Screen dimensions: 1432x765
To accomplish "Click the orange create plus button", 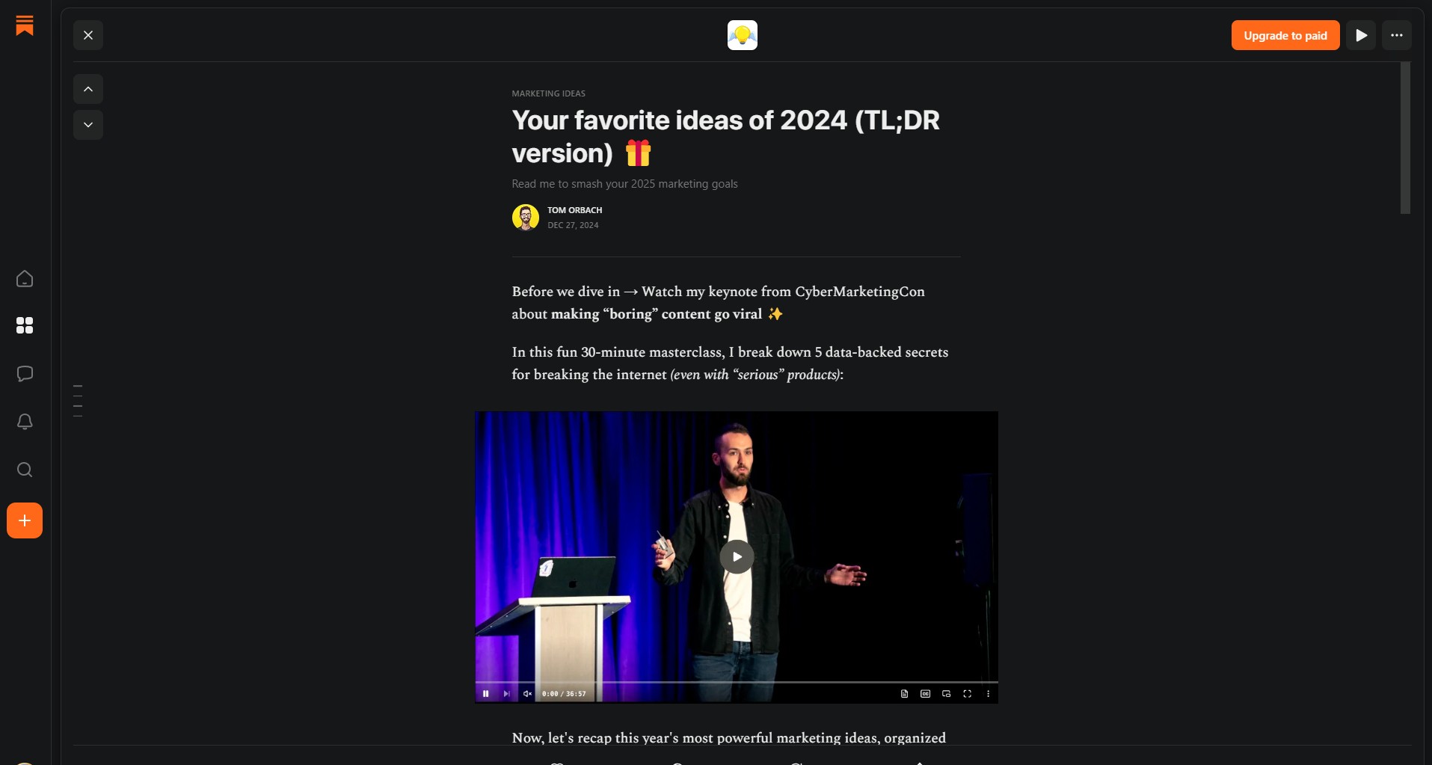I will 25,520.
